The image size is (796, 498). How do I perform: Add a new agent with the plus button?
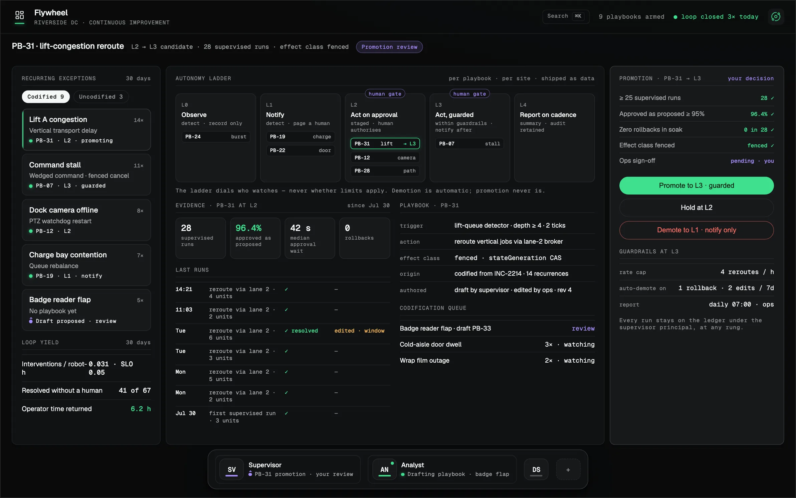tap(568, 470)
